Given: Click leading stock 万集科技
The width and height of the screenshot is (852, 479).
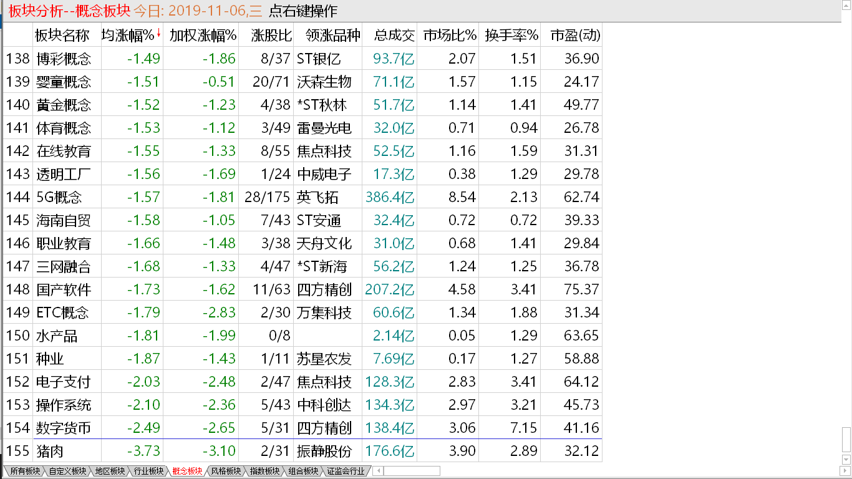Looking at the screenshot, I should point(324,312).
